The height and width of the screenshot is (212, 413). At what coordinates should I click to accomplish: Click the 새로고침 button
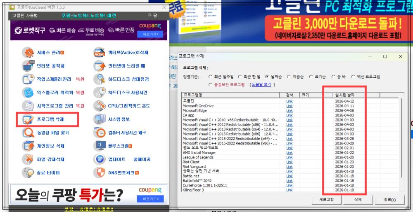[x=327, y=200]
